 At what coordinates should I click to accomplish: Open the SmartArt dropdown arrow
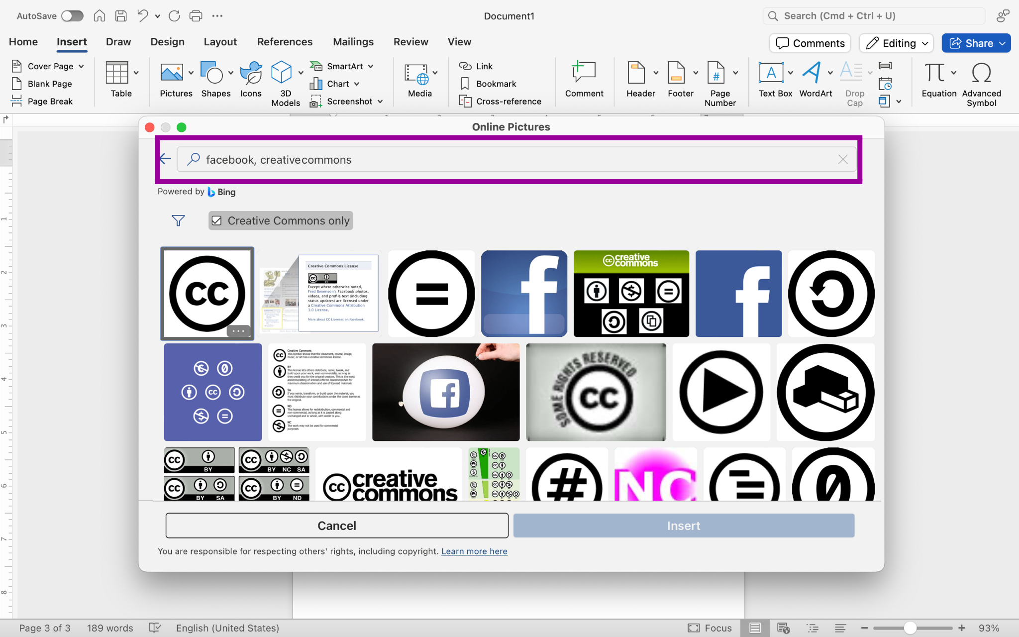click(x=371, y=66)
